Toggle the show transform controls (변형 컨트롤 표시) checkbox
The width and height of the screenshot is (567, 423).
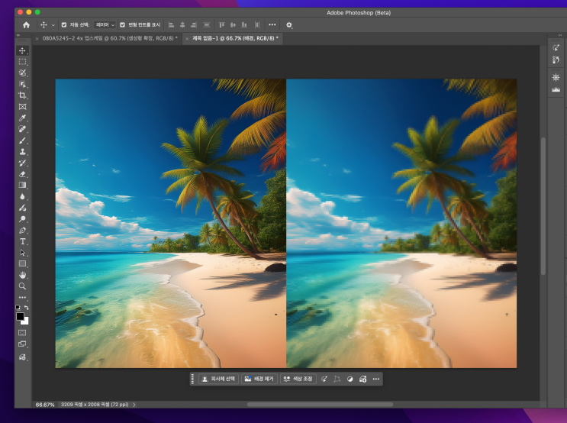[122, 25]
